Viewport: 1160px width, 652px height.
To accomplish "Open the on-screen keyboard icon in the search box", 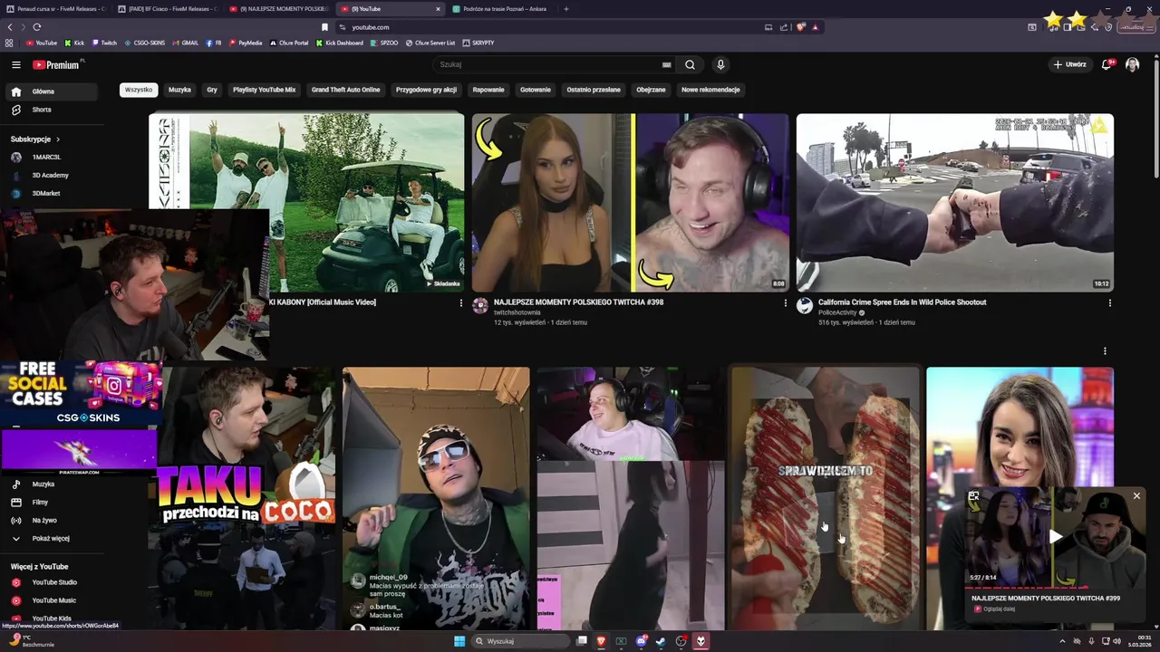I will 667,64.
